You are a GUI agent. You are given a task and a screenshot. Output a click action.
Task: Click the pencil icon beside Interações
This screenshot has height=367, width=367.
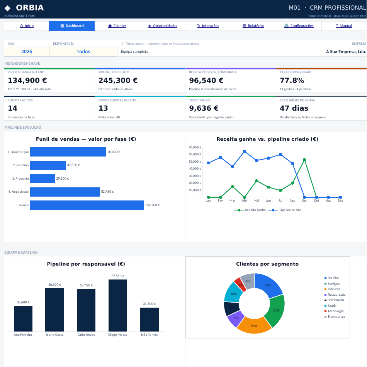[199, 26]
